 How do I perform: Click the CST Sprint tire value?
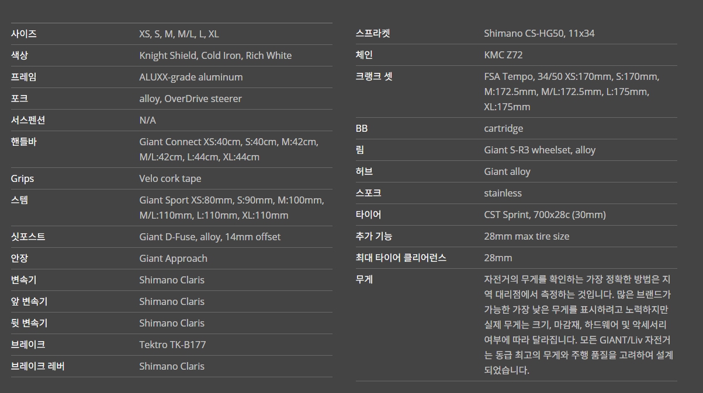click(x=545, y=215)
